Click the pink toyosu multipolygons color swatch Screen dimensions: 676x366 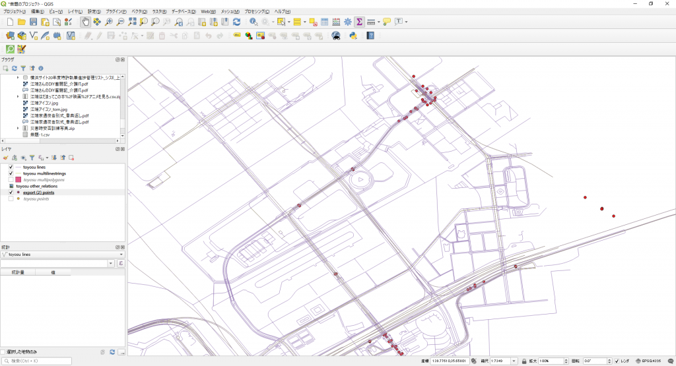pyautogui.click(x=18, y=179)
